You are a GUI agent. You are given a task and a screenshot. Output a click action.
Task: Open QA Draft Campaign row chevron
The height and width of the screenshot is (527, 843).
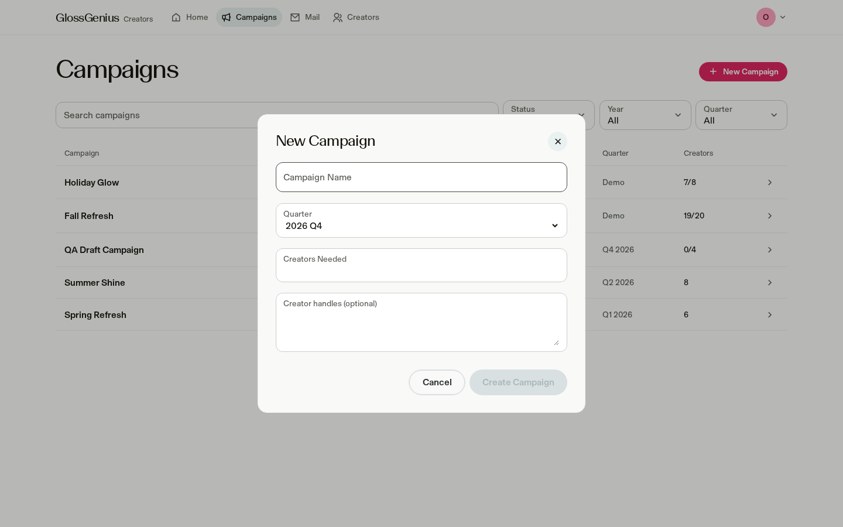pos(770,250)
